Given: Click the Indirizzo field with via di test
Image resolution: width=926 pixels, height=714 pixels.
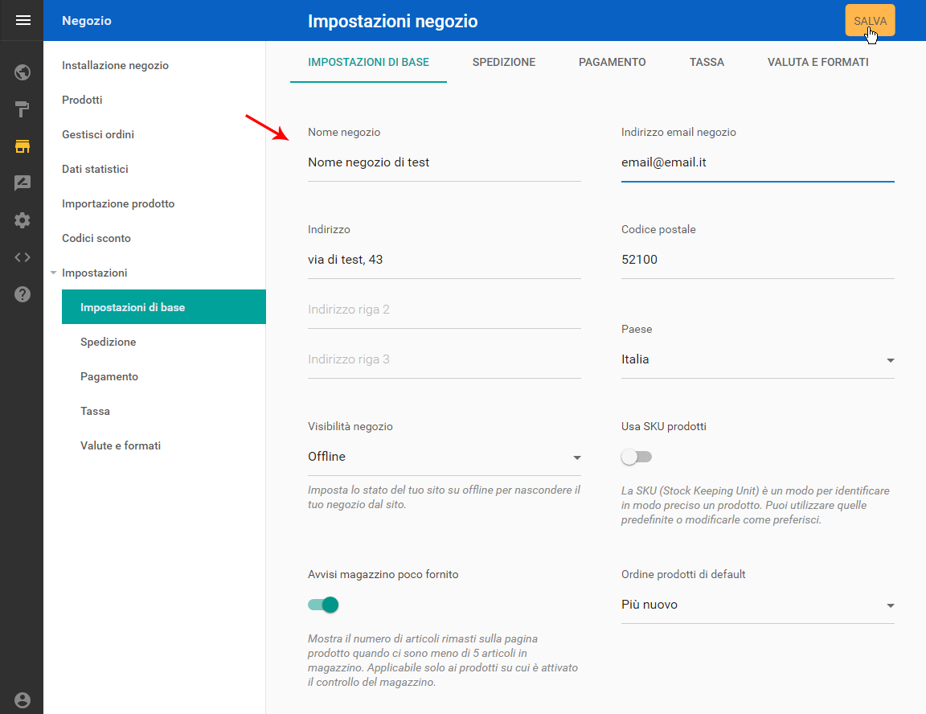Looking at the screenshot, I should coord(444,260).
